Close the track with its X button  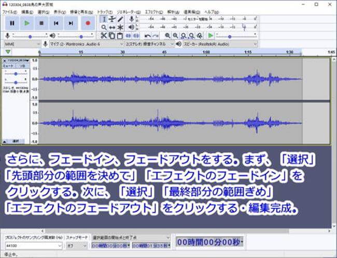coord(5,61)
